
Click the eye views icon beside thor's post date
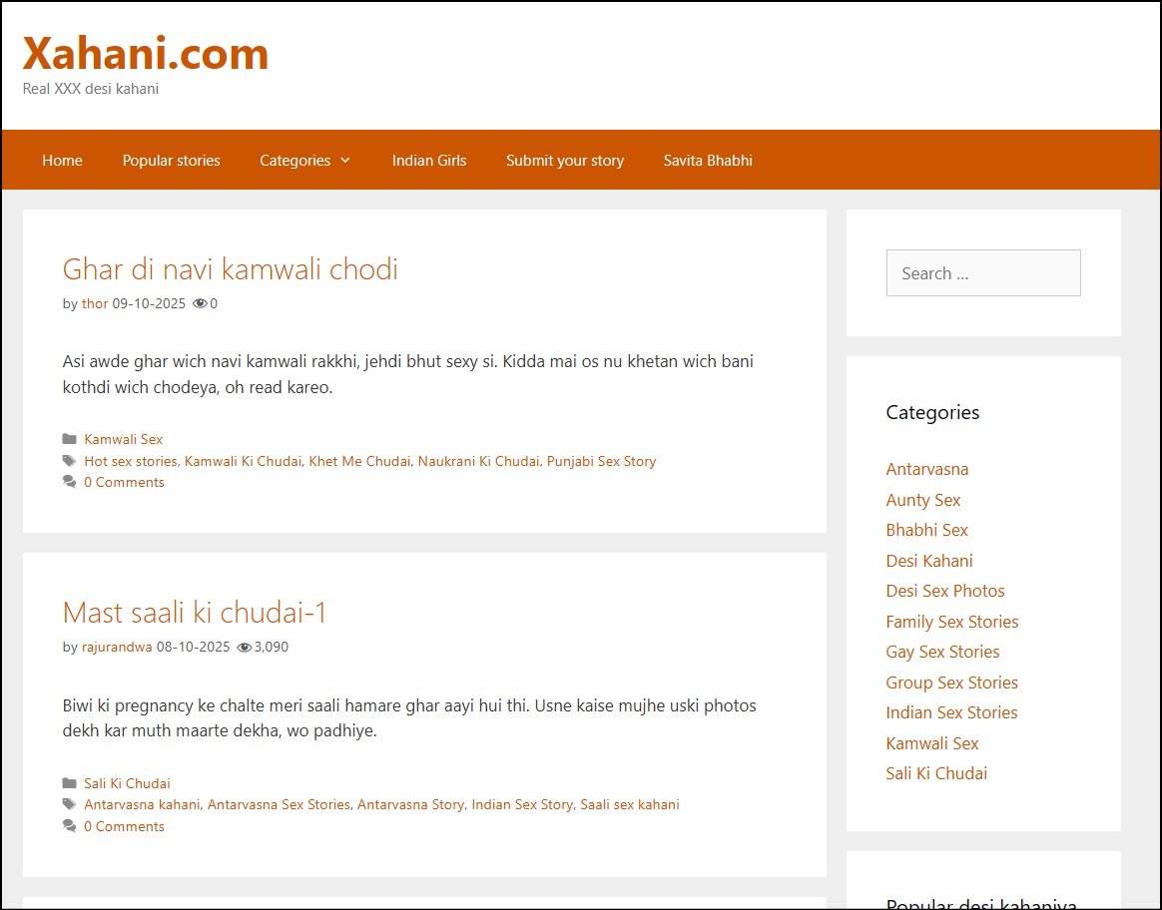click(200, 304)
